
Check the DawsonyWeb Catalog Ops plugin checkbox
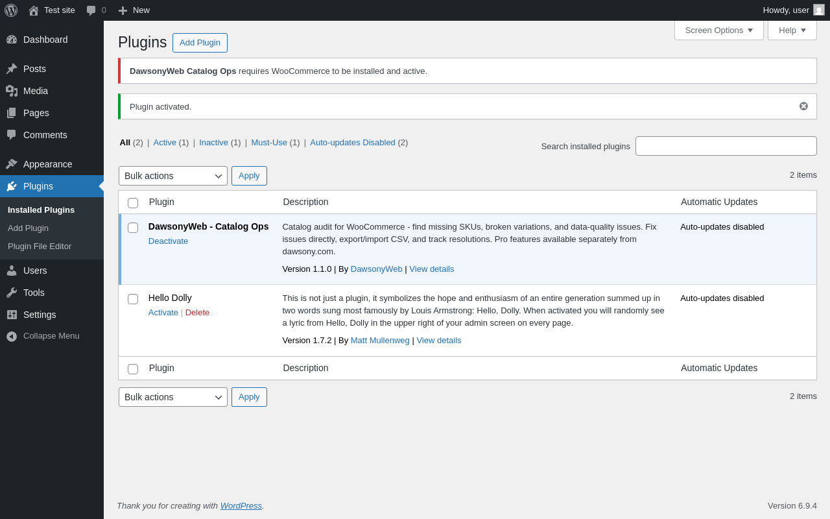coord(133,228)
